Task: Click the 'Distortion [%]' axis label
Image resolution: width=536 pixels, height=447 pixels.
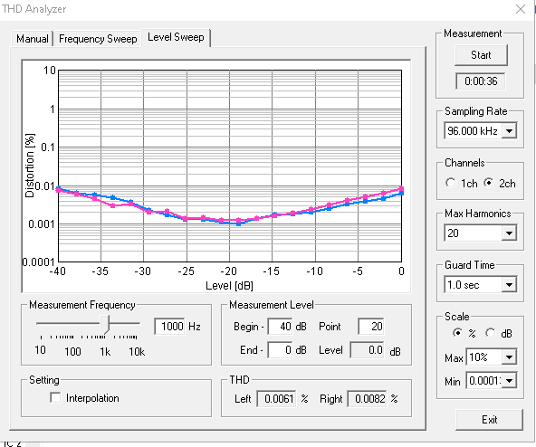Action: point(30,166)
